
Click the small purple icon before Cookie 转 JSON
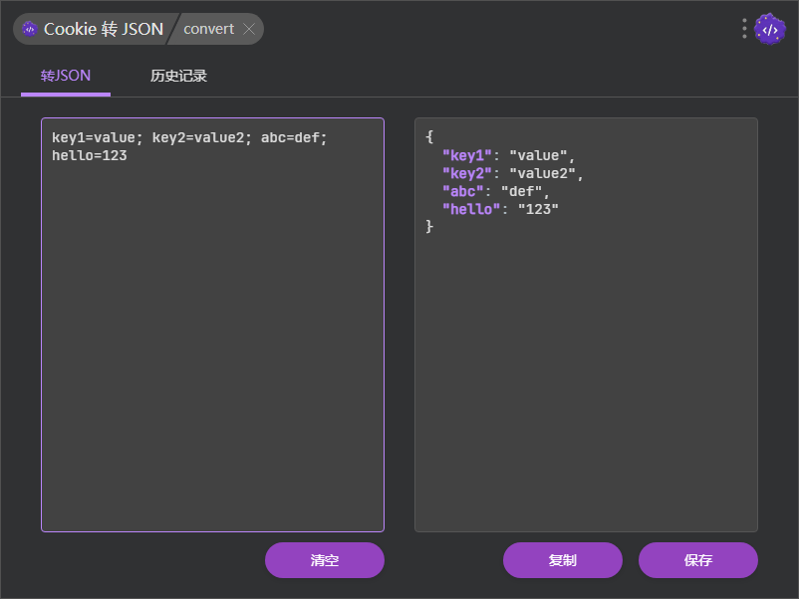point(30,29)
